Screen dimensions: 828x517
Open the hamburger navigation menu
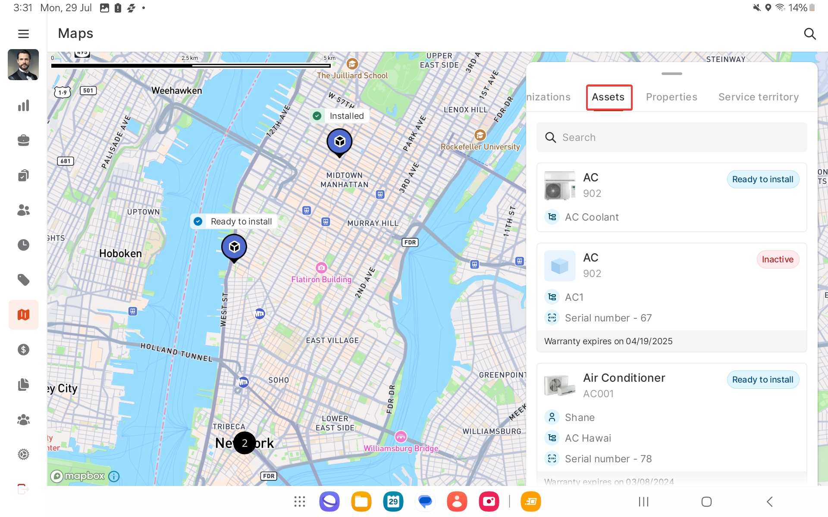pos(23,34)
